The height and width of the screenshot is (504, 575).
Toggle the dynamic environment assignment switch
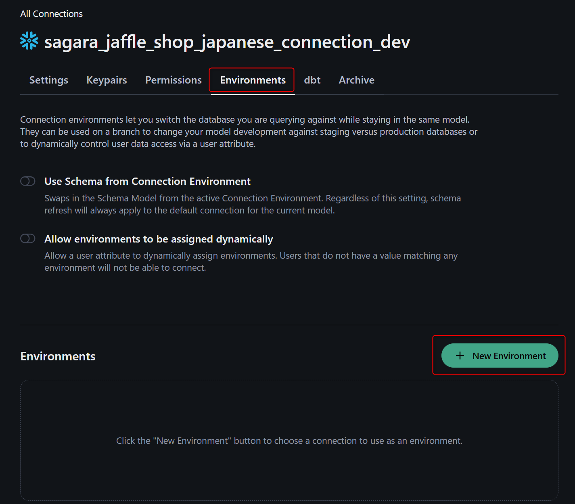(28, 238)
